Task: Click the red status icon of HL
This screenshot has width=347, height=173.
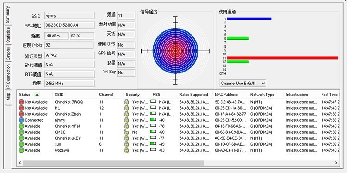Action: pyautogui.click(x=21, y=108)
